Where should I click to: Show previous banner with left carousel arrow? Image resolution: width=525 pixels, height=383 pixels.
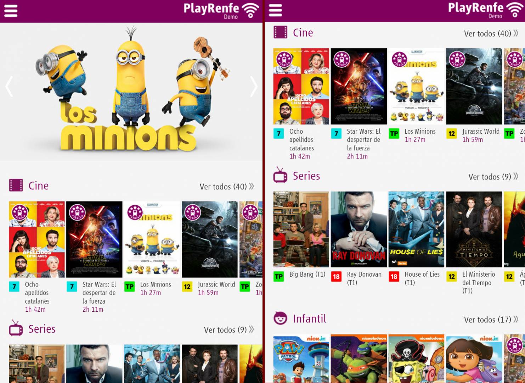(x=9, y=86)
